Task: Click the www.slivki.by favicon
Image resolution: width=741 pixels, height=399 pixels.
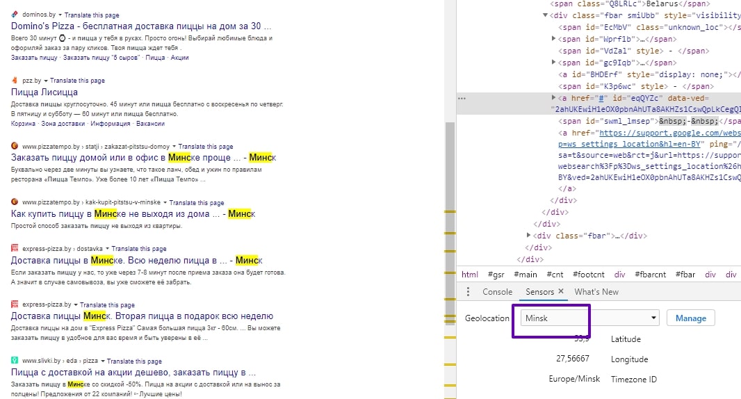Action: pos(15,360)
